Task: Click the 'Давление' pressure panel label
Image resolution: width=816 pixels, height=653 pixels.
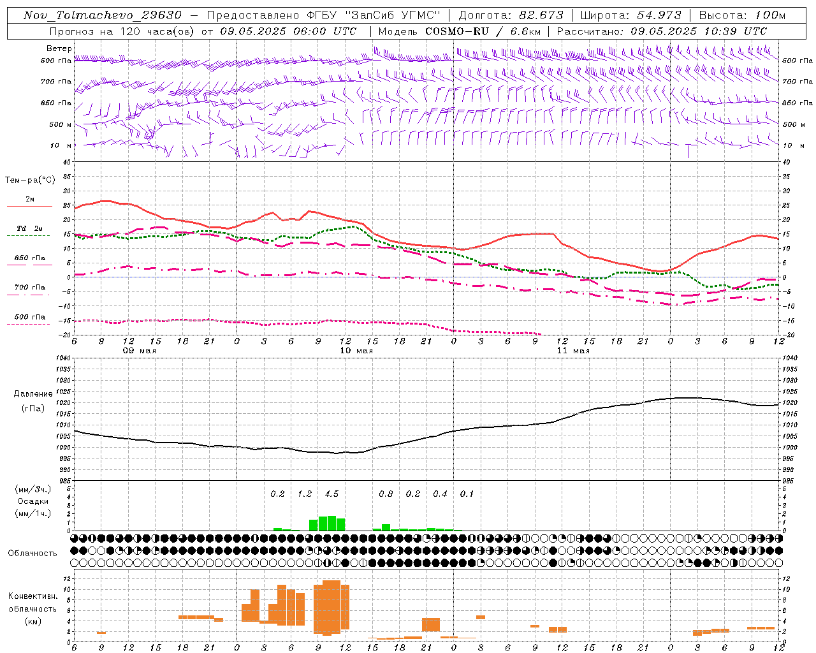Action: [33, 394]
